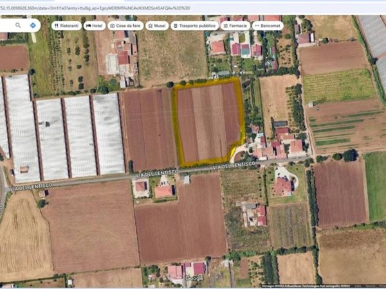Show Bancomat locations
386x289 pixels.
click(268, 26)
